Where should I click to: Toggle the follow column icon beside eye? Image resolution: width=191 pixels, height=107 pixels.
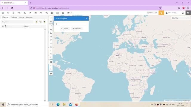tap(6, 26)
